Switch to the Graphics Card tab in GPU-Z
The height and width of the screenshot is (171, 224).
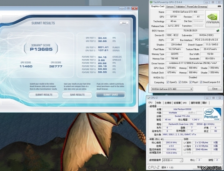click(157, 6)
